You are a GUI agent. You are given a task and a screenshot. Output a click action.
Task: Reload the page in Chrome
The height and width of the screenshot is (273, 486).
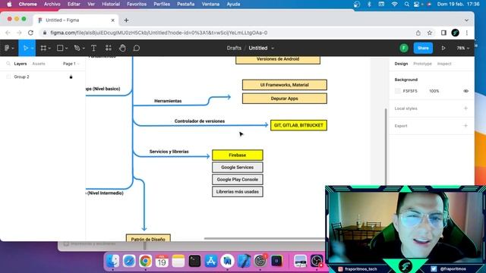tap(30, 33)
